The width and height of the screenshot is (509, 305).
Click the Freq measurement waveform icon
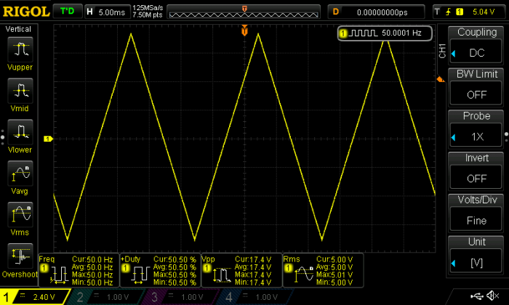tap(59, 275)
